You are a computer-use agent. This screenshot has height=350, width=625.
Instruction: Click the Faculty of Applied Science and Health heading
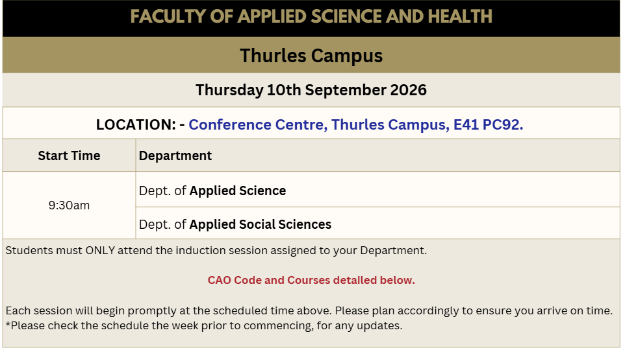pyautogui.click(x=311, y=17)
